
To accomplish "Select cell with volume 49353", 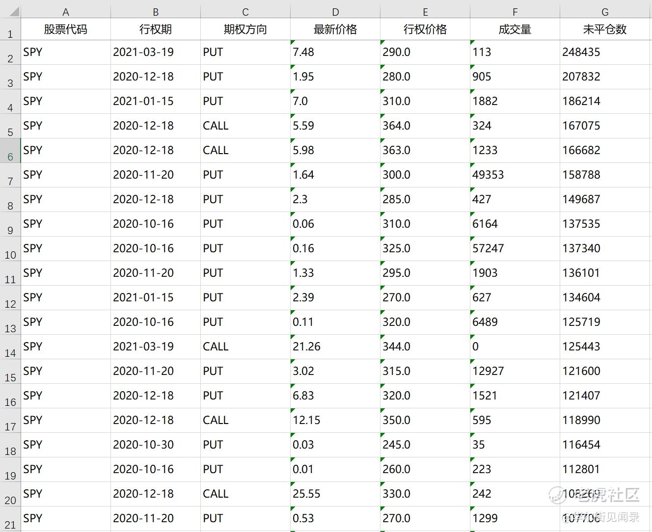I will [x=515, y=175].
